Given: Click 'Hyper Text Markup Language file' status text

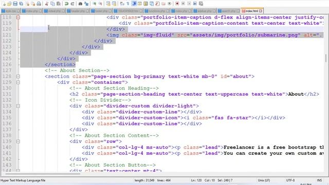Looking at the screenshot, I should pos(23,180).
